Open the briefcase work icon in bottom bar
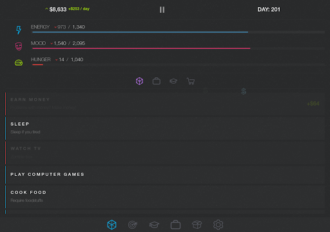 point(175,225)
